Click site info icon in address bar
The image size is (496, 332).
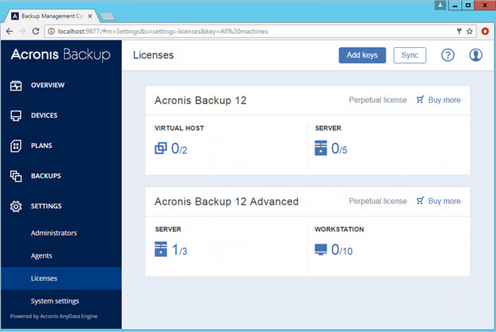click(52, 32)
